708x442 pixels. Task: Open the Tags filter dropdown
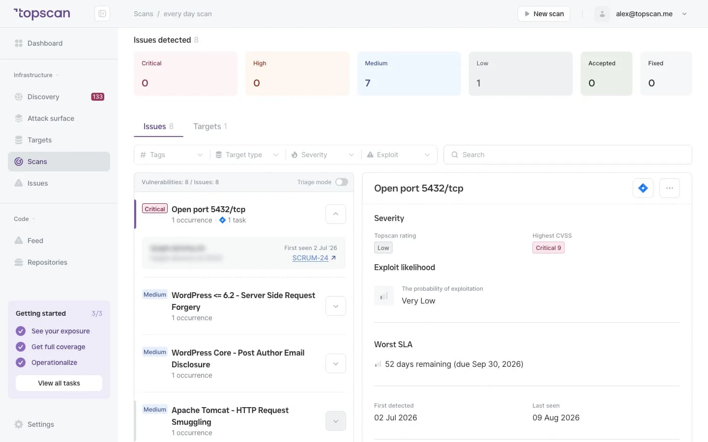click(x=172, y=155)
